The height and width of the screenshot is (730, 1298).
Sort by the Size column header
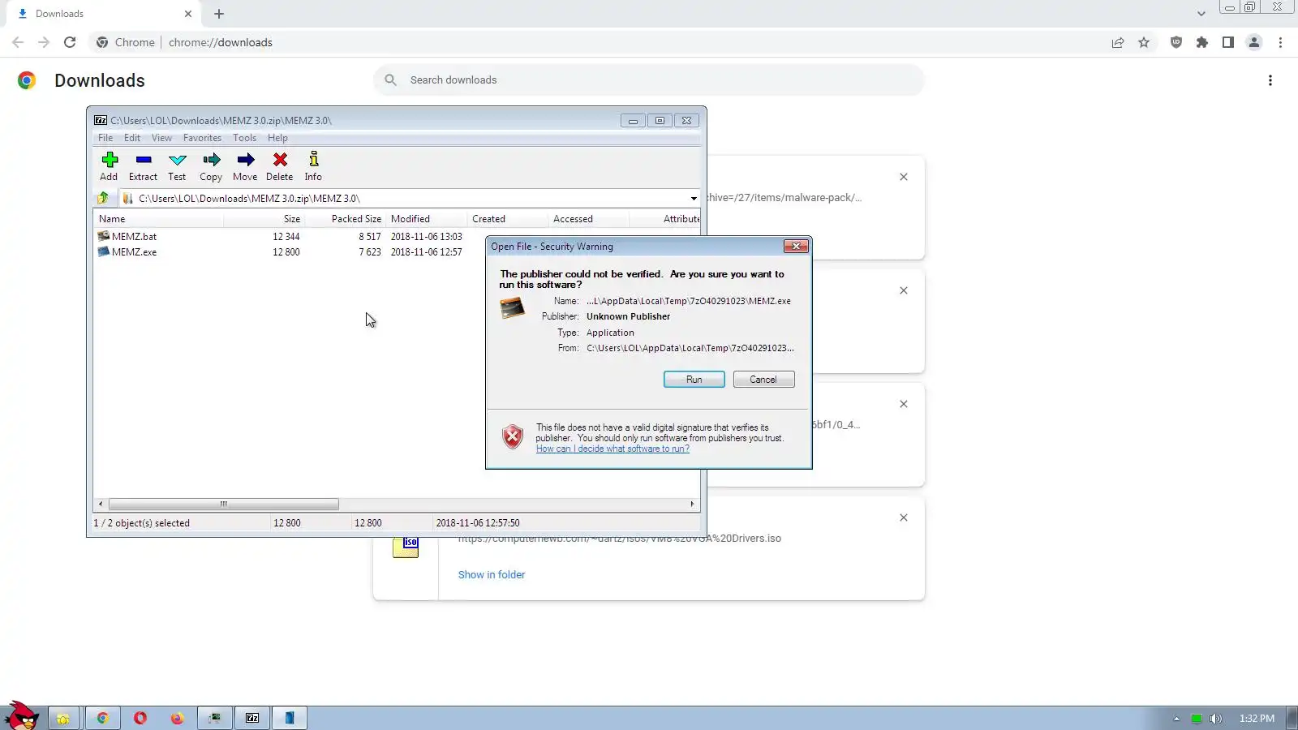[x=264, y=219]
